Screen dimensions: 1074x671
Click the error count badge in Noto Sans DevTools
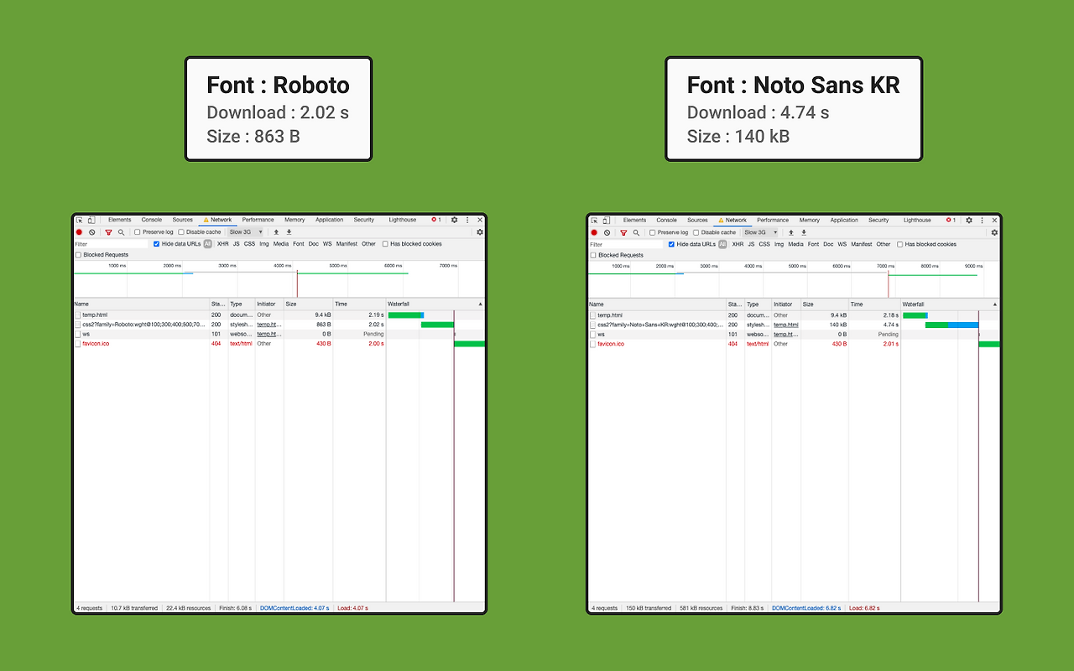pos(951,221)
